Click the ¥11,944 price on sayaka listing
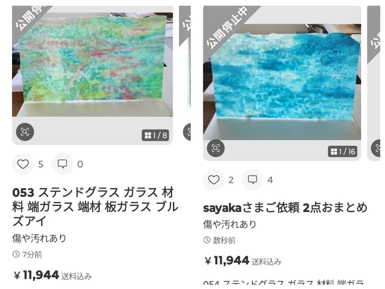 pyautogui.click(x=227, y=261)
